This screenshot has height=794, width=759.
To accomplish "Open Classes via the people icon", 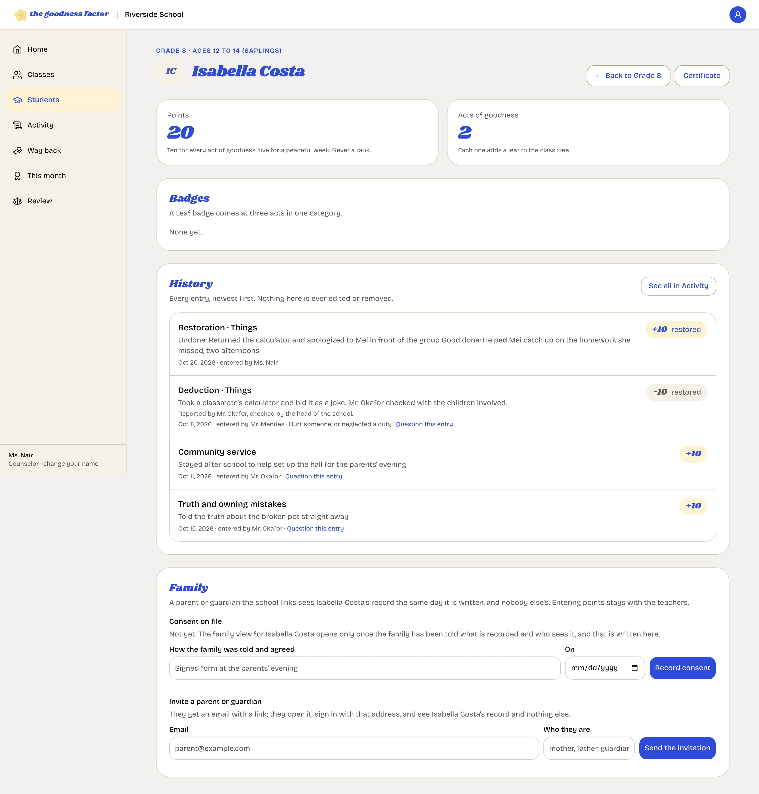I will [17, 75].
